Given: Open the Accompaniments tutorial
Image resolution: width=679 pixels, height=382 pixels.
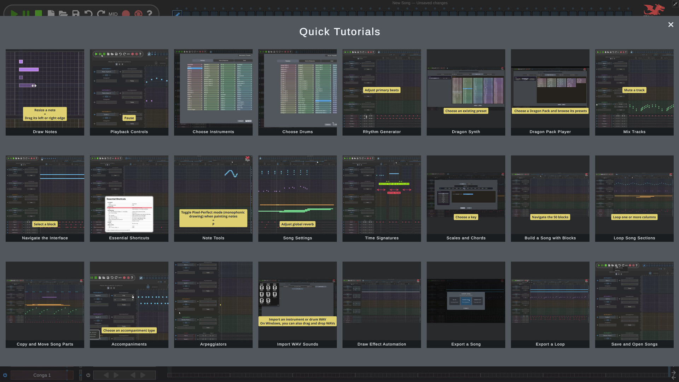Looking at the screenshot, I should click(x=129, y=305).
